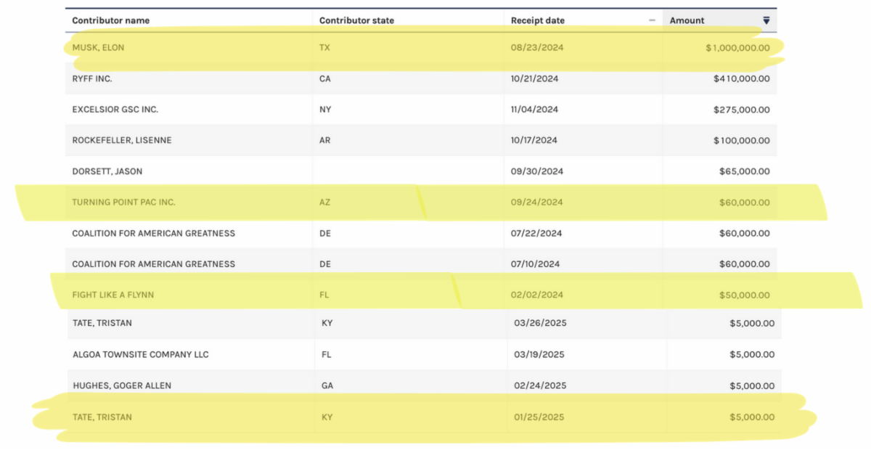Viewport: 871px width, 450px height.
Task: Click the Amount column header label
Action: pos(687,20)
